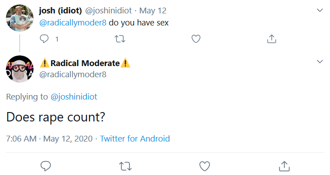Viewport: 330px width, 175px height.
Task: Open the @joshinidiot handle in tweet header
Action: tap(108, 11)
